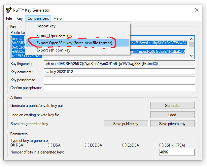This screenshot has height=167, width=207.
Task: Open the Help menu
Action: (x=57, y=18)
